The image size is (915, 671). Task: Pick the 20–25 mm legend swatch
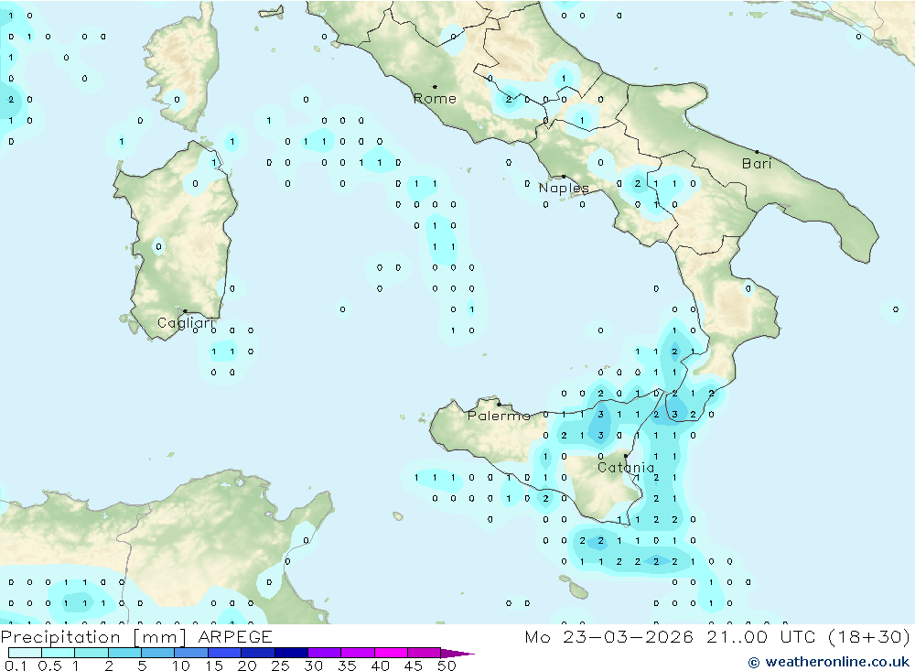257,653
